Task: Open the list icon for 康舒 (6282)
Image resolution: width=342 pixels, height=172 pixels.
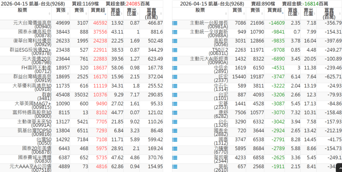Action: [x=175, y=113]
